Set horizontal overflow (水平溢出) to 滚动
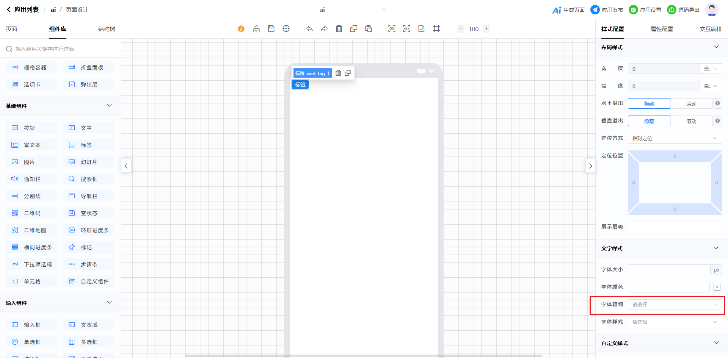The image size is (728, 358). pyautogui.click(x=691, y=104)
